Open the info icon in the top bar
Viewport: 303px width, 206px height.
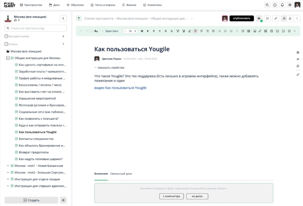[274, 5]
